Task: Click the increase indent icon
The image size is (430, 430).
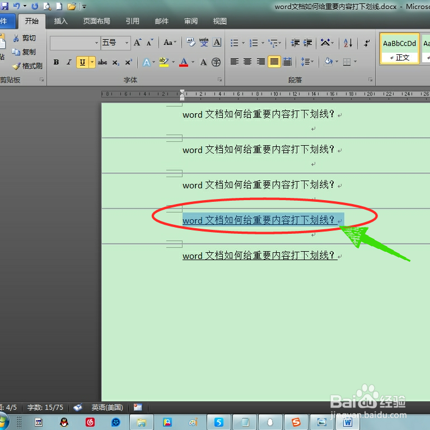Action: point(308,43)
